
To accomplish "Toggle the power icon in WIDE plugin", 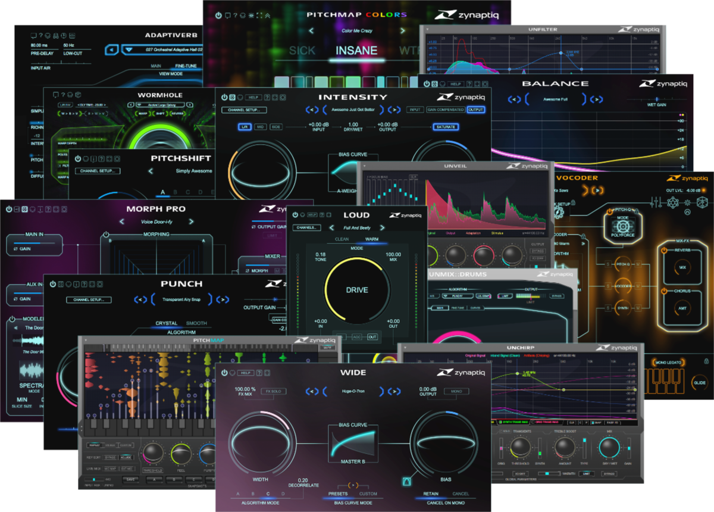I will click(x=225, y=373).
